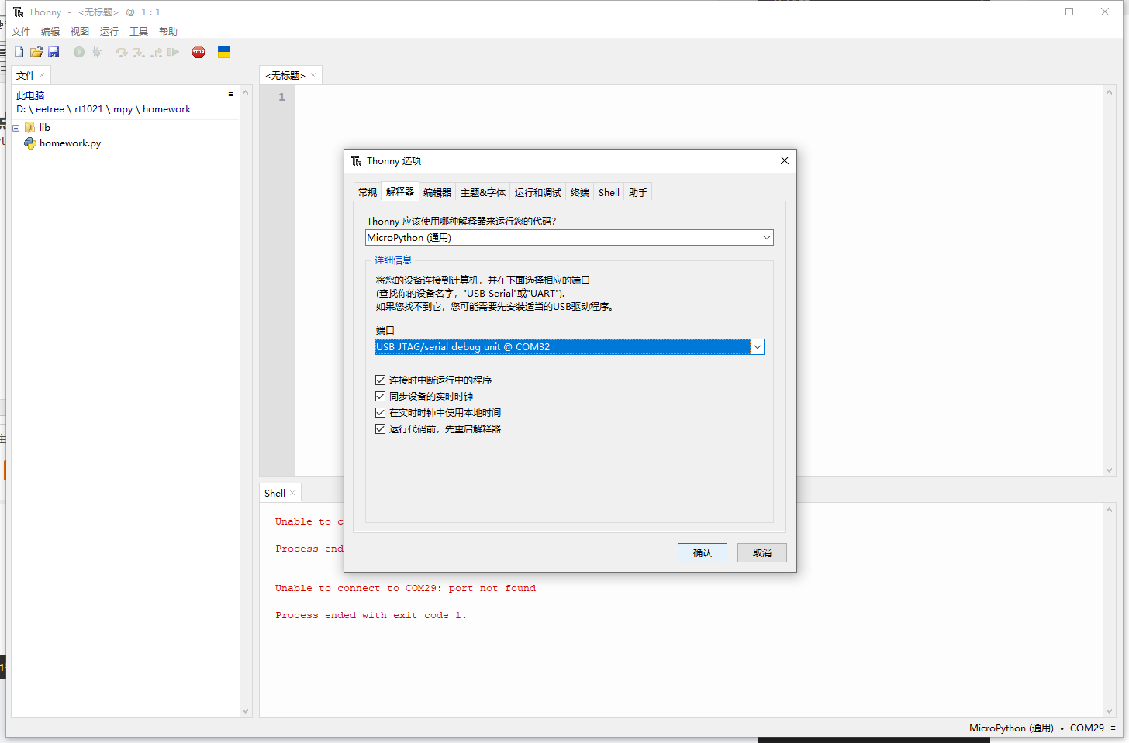
Task: Switch to the 助手 tab
Action: pos(638,192)
